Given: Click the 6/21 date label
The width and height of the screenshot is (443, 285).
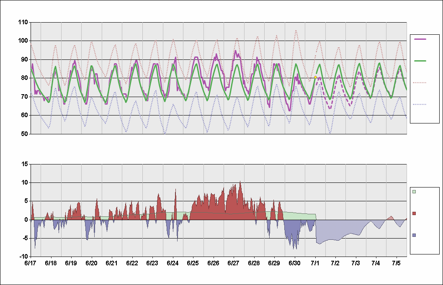Looking at the screenshot, I should click(112, 263).
